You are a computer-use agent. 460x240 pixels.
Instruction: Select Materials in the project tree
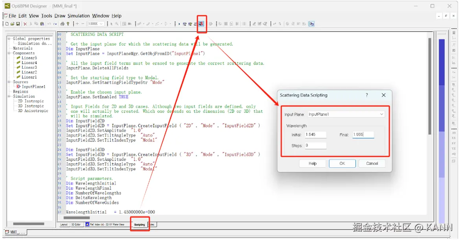coord(22,48)
